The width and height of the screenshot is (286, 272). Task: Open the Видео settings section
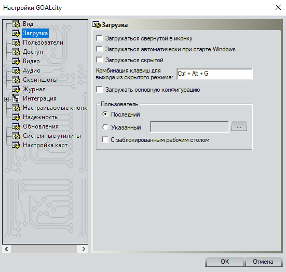31,61
